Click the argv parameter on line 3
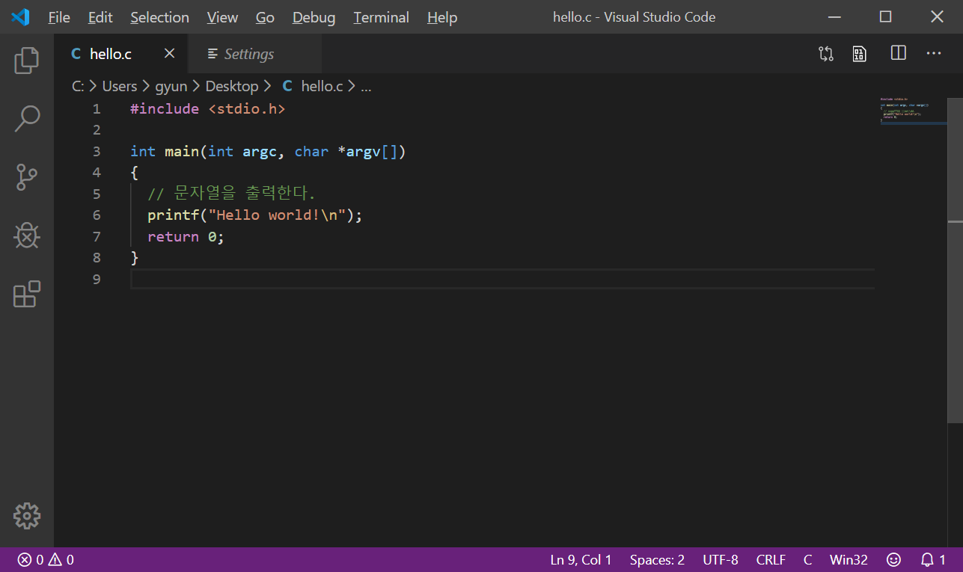The height and width of the screenshot is (572, 963). [364, 151]
